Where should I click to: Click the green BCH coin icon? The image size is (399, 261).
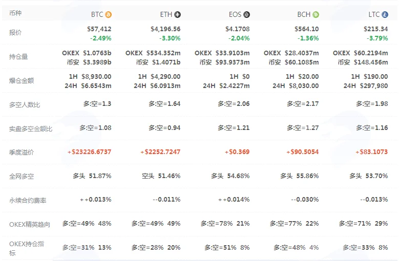[316, 14]
